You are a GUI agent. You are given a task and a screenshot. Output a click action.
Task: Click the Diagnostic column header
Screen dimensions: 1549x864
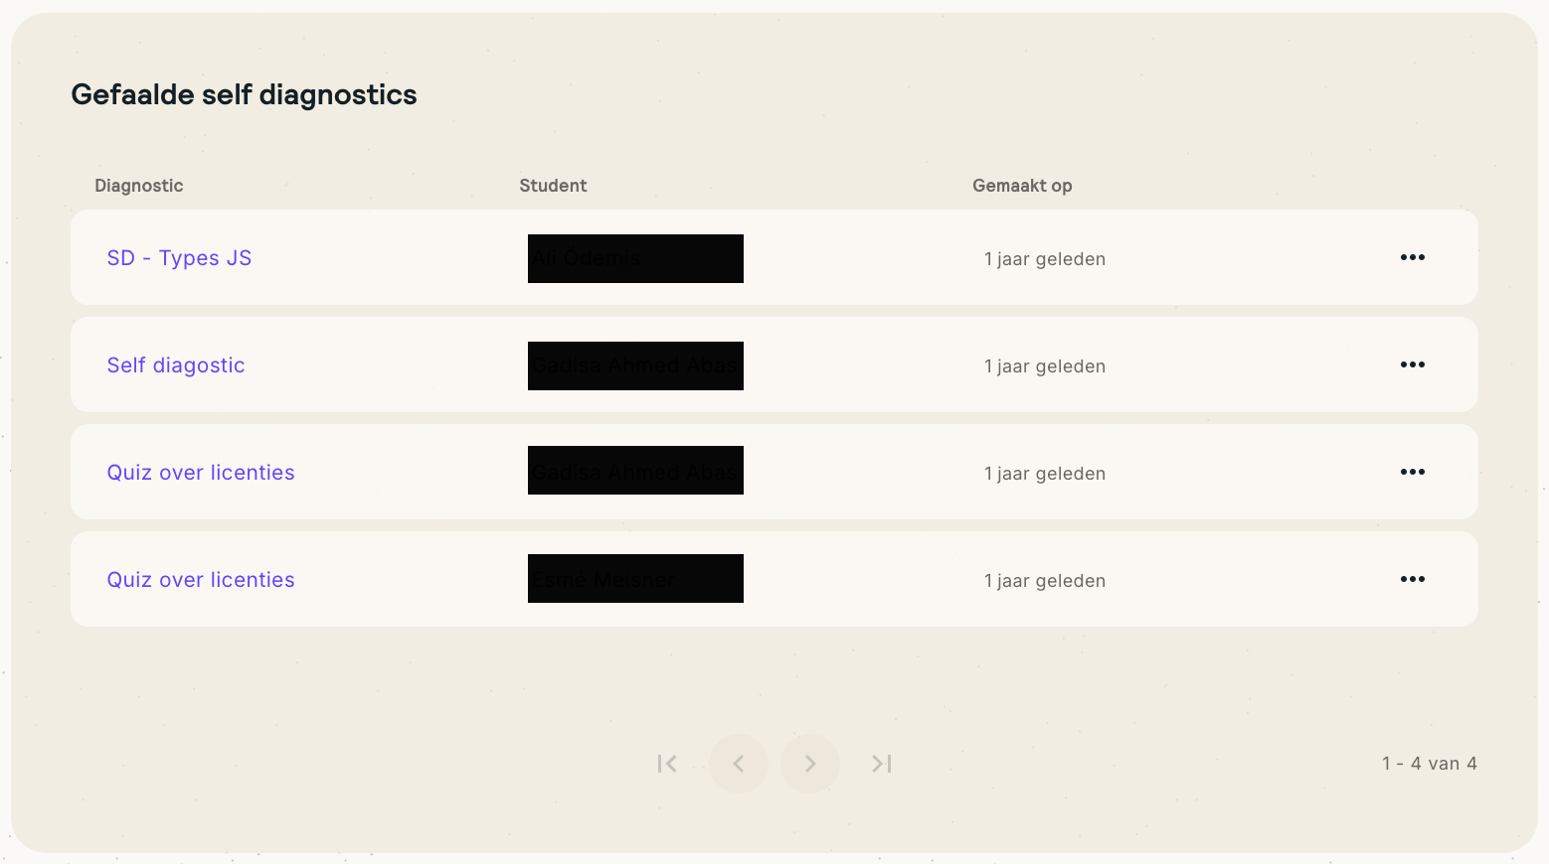tap(139, 186)
